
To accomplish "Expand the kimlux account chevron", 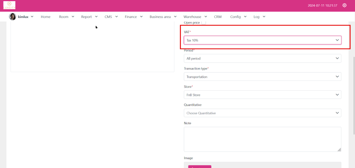I will pos(32,16).
